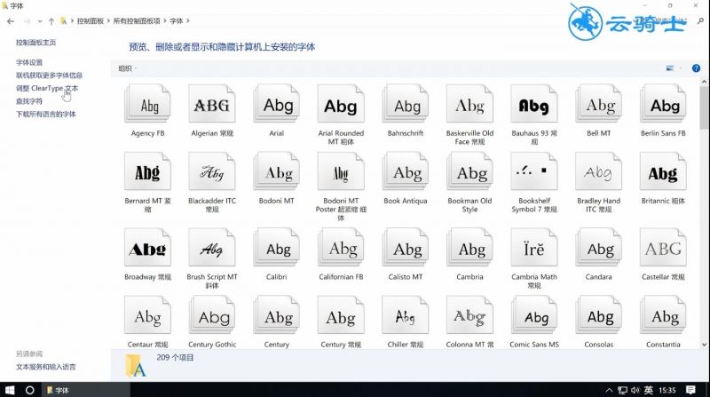Open the 组织 organize dropdown
This screenshot has width=710, height=397.
127,68
